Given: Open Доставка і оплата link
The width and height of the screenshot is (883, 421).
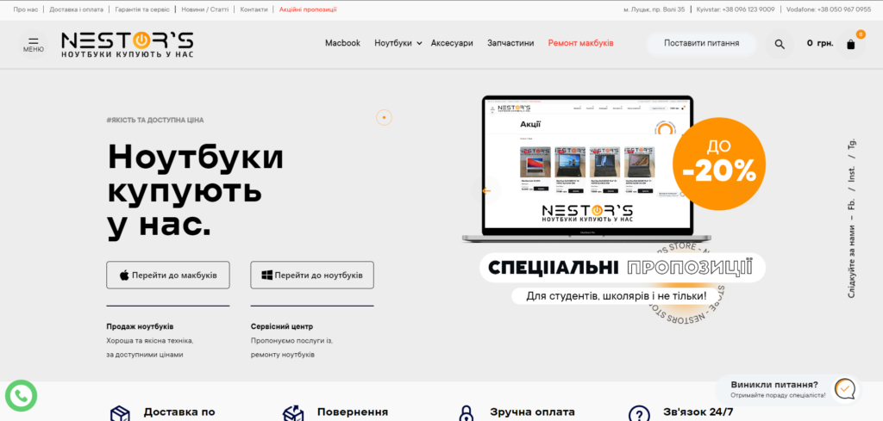Looking at the screenshot, I should tap(76, 9).
